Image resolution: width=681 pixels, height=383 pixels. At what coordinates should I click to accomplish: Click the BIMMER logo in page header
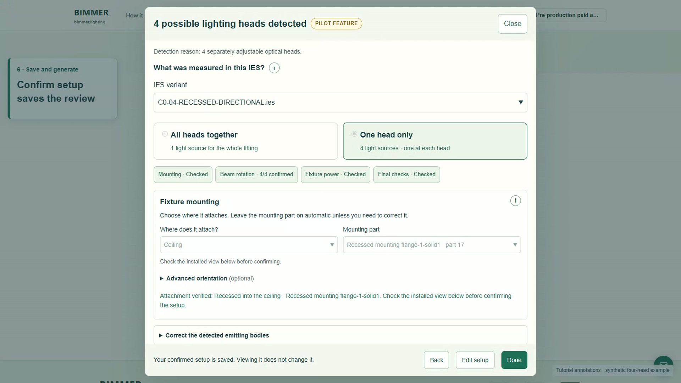point(91,16)
